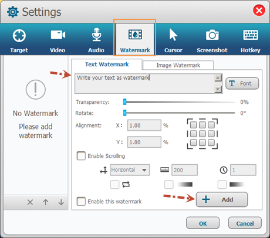Select the Cursor settings arrow icon
This screenshot has width=270, height=238.
click(173, 35)
